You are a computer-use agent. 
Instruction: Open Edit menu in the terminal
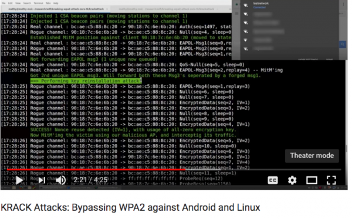pyautogui.click(x=11, y=3)
